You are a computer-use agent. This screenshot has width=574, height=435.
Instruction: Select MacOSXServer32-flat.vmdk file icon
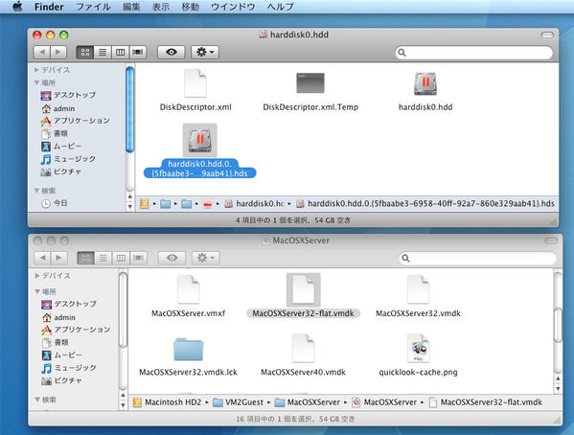coord(303,289)
